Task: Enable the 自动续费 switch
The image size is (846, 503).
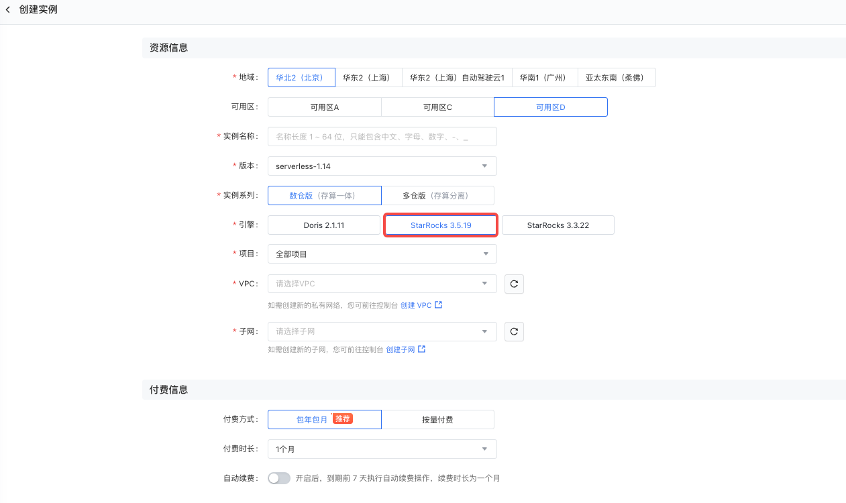Action: coord(279,478)
